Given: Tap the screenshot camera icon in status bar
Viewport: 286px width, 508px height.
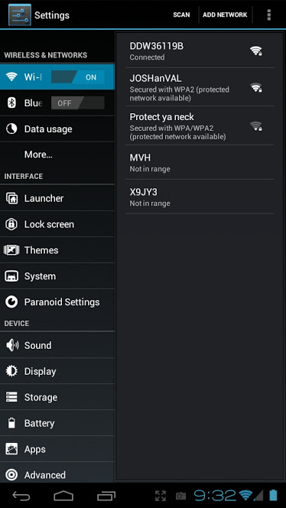Looking at the screenshot, I should tap(180, 496).
